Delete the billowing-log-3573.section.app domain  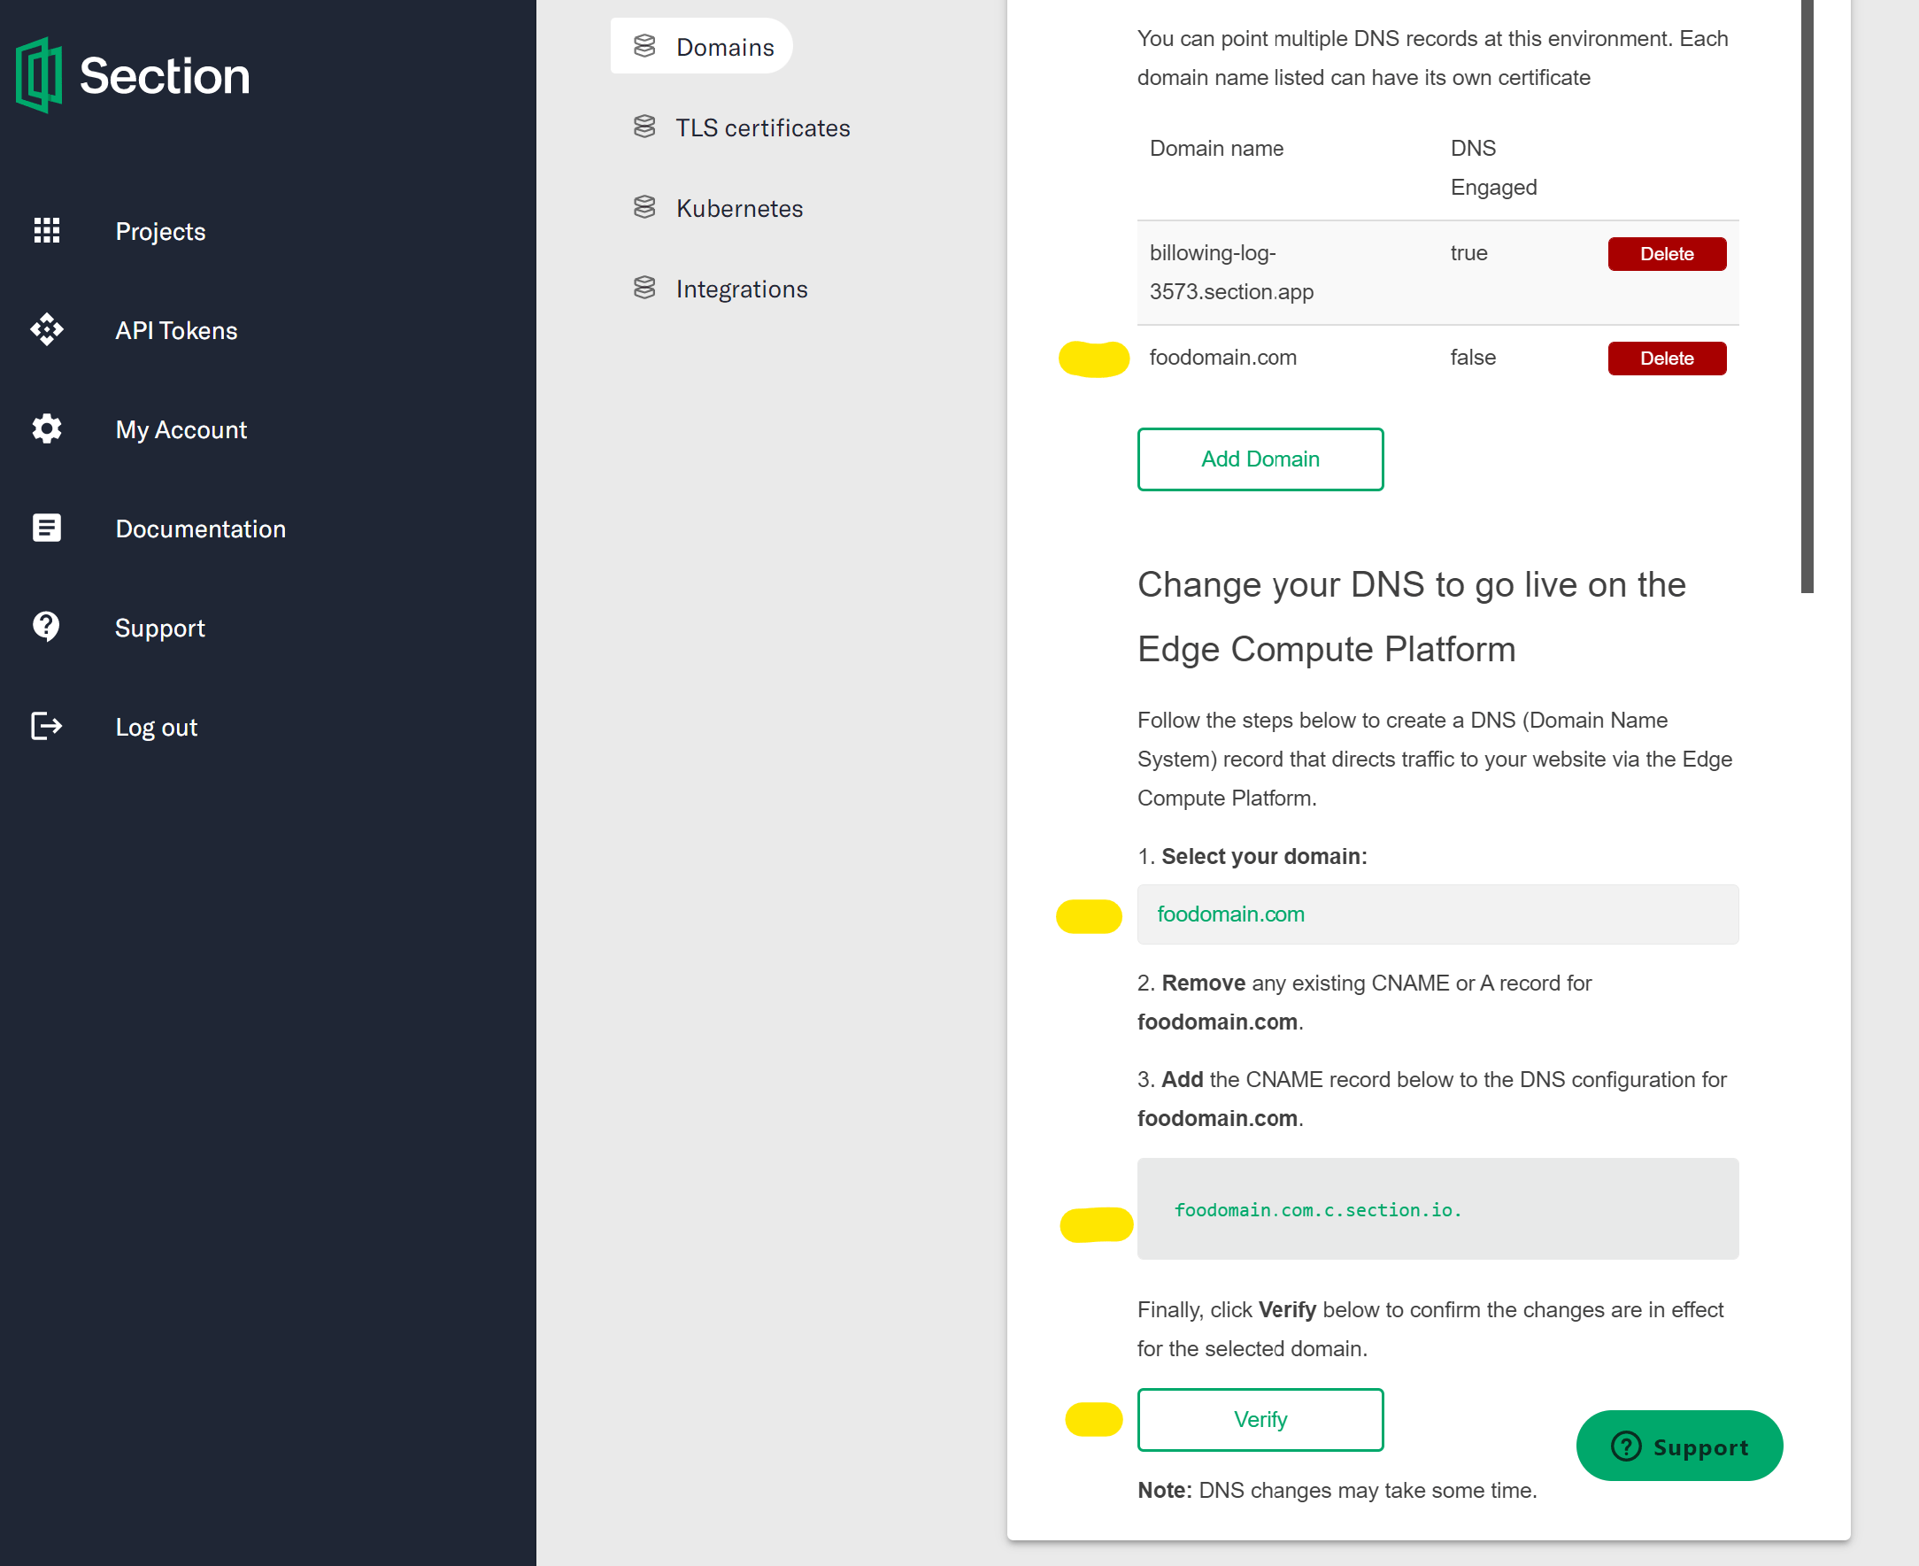coord(1667,254)
